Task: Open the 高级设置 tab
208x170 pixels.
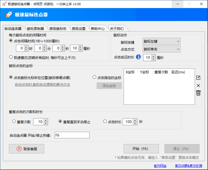Action: tap(79, 29)
